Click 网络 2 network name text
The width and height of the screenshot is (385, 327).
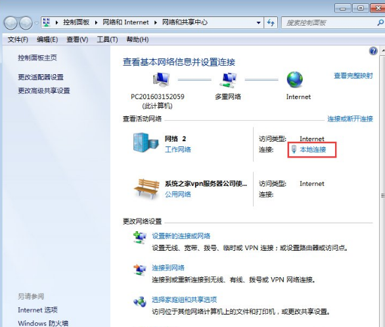pos(175,139)
